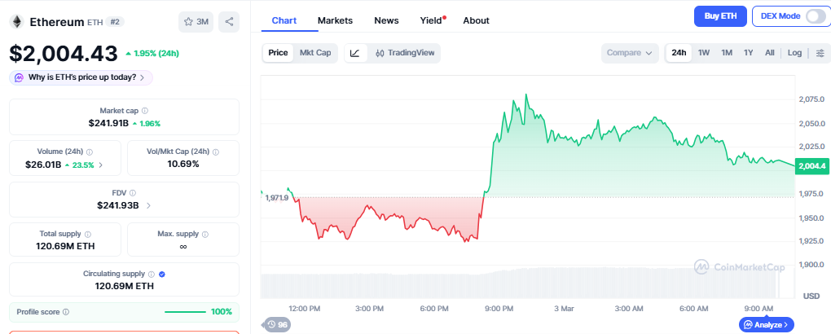The height and width of the screenshot is (334, 831).
Task: Click the Circulating supply info icon
Action: pyautogui.click(x=151, y=274)
